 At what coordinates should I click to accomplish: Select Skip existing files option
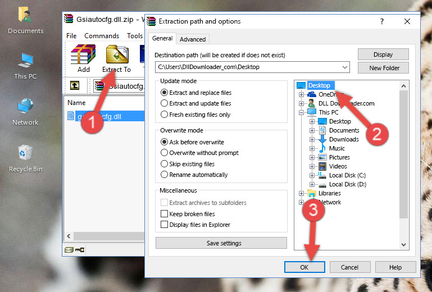point(164,163)
